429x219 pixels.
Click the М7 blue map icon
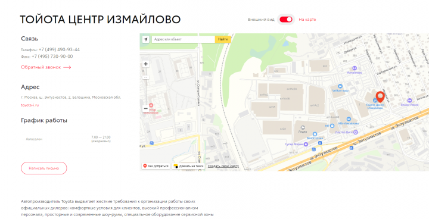(x=332, y=126)
